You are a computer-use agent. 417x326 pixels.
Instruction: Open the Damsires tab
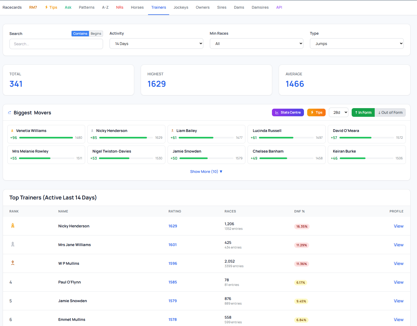pyautogui.click(x=260, y=7)
